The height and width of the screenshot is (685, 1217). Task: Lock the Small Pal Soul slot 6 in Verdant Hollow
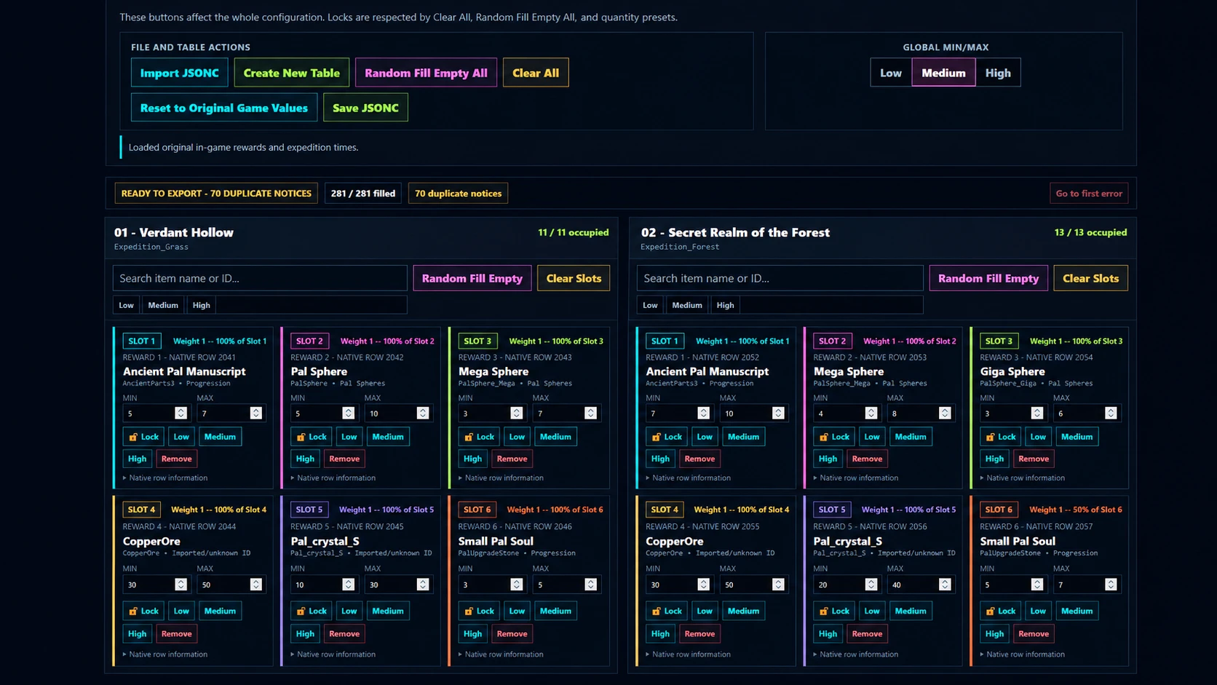(x=479, y=611)
